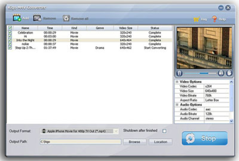This screenshot has width=239, height=161.
Task: Click the Drama genre cell
Action: 100,48
